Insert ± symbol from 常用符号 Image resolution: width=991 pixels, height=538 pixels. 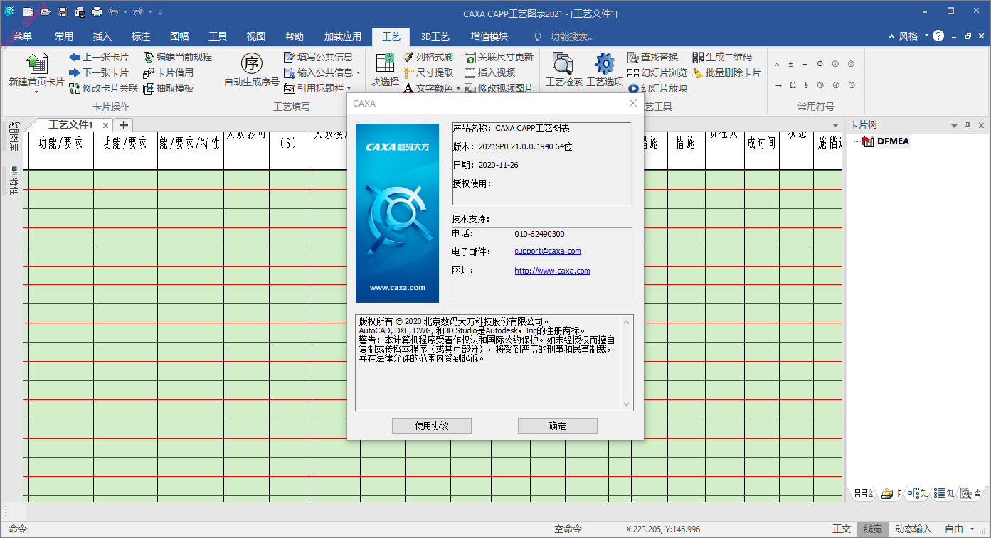tap(791, 64)
